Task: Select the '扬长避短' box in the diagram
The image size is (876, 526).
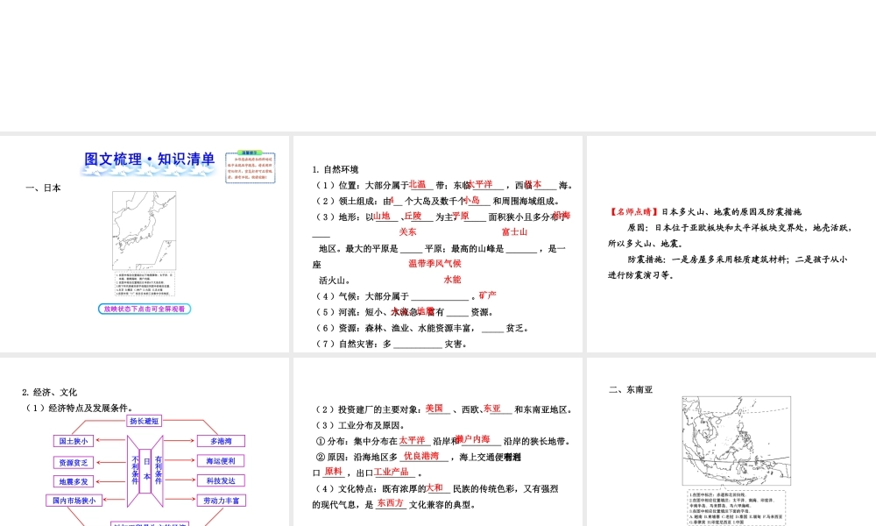Action: [145, 421]
